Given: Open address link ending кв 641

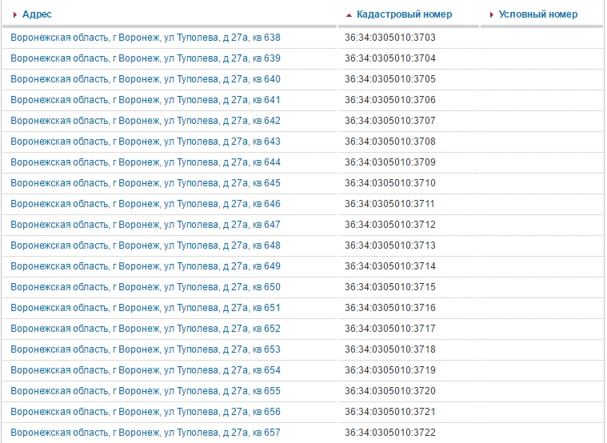Looking at the screenshot, I should coord(146,100).
